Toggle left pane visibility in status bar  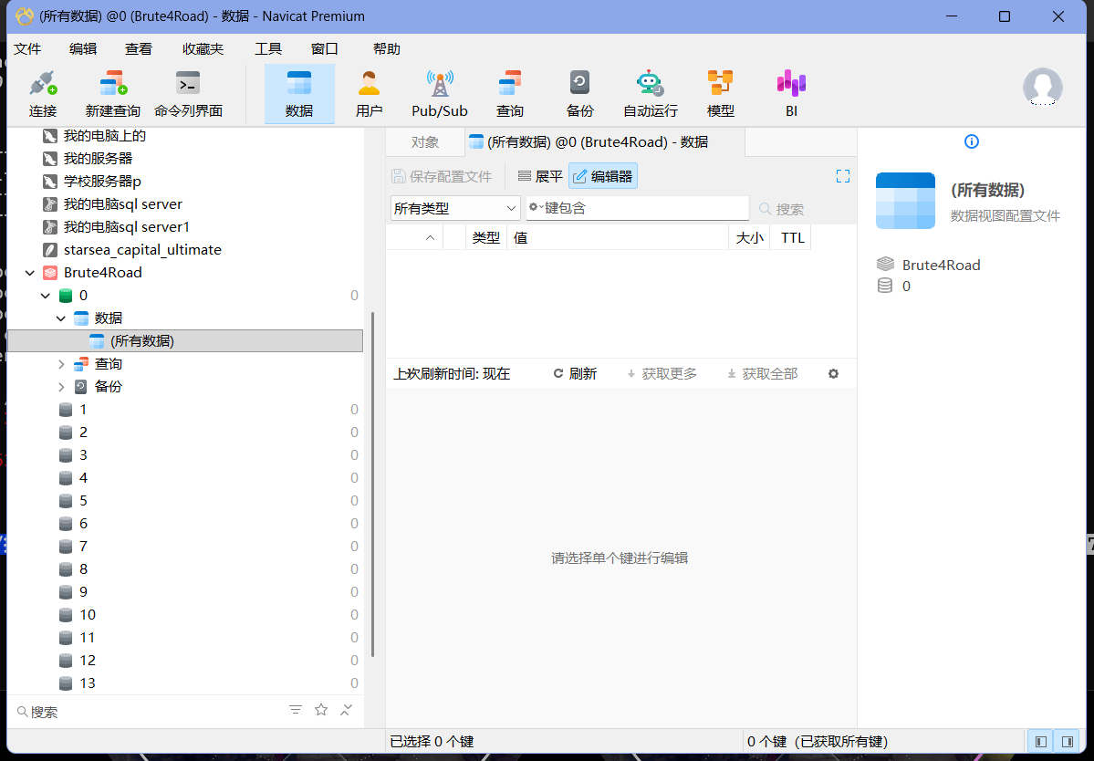point(1041,741)
